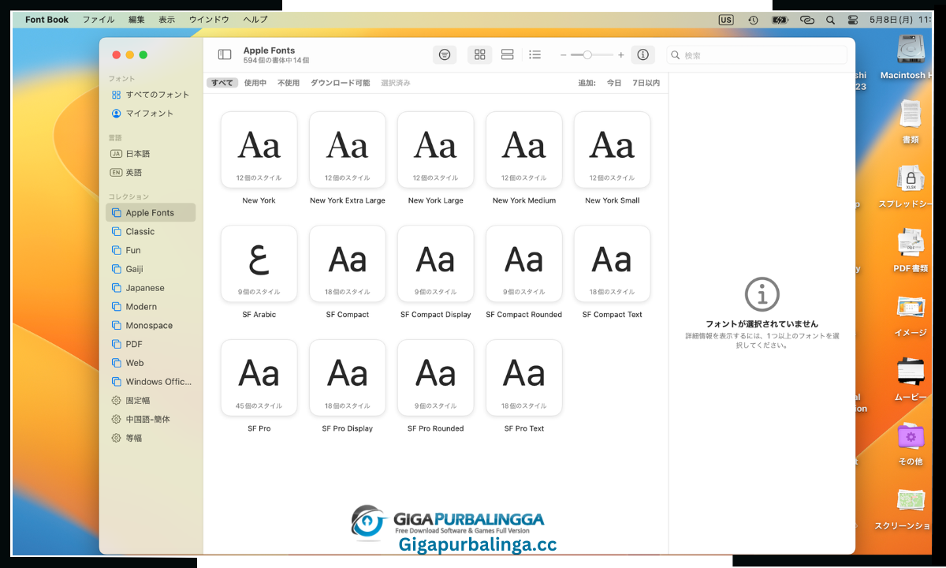The image size is (946, 568).
Task: Select すべてのフォント in sidebar
Action: click(151, 95)
